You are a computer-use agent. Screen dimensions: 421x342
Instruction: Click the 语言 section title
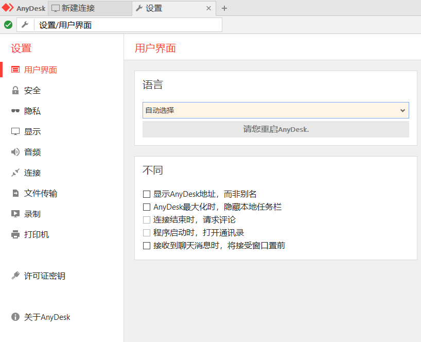pos(152,84)
